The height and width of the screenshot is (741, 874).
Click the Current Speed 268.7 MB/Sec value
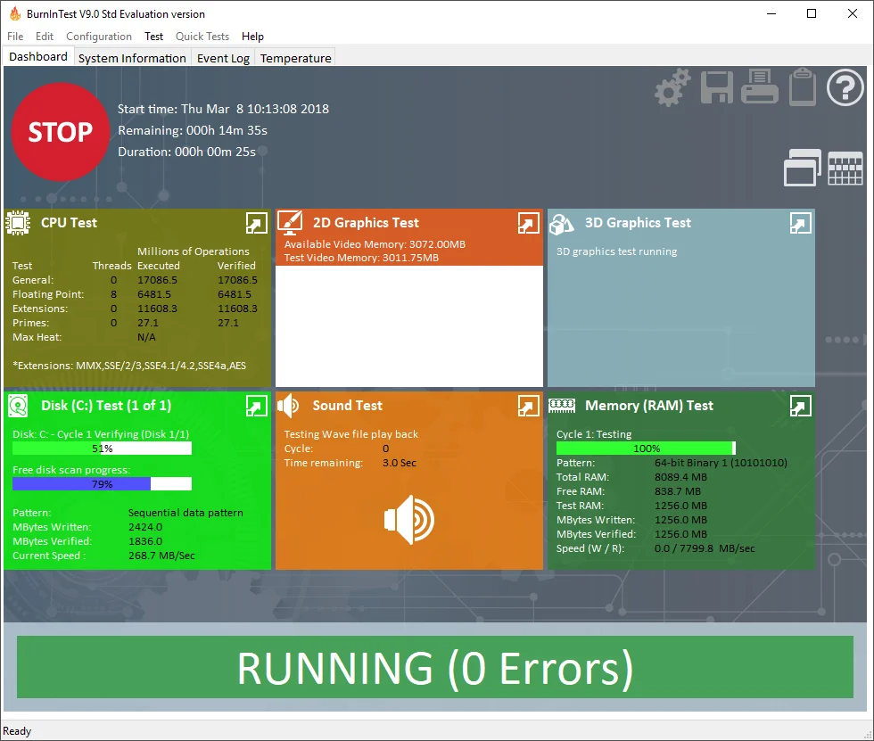(x=161, y=556)
